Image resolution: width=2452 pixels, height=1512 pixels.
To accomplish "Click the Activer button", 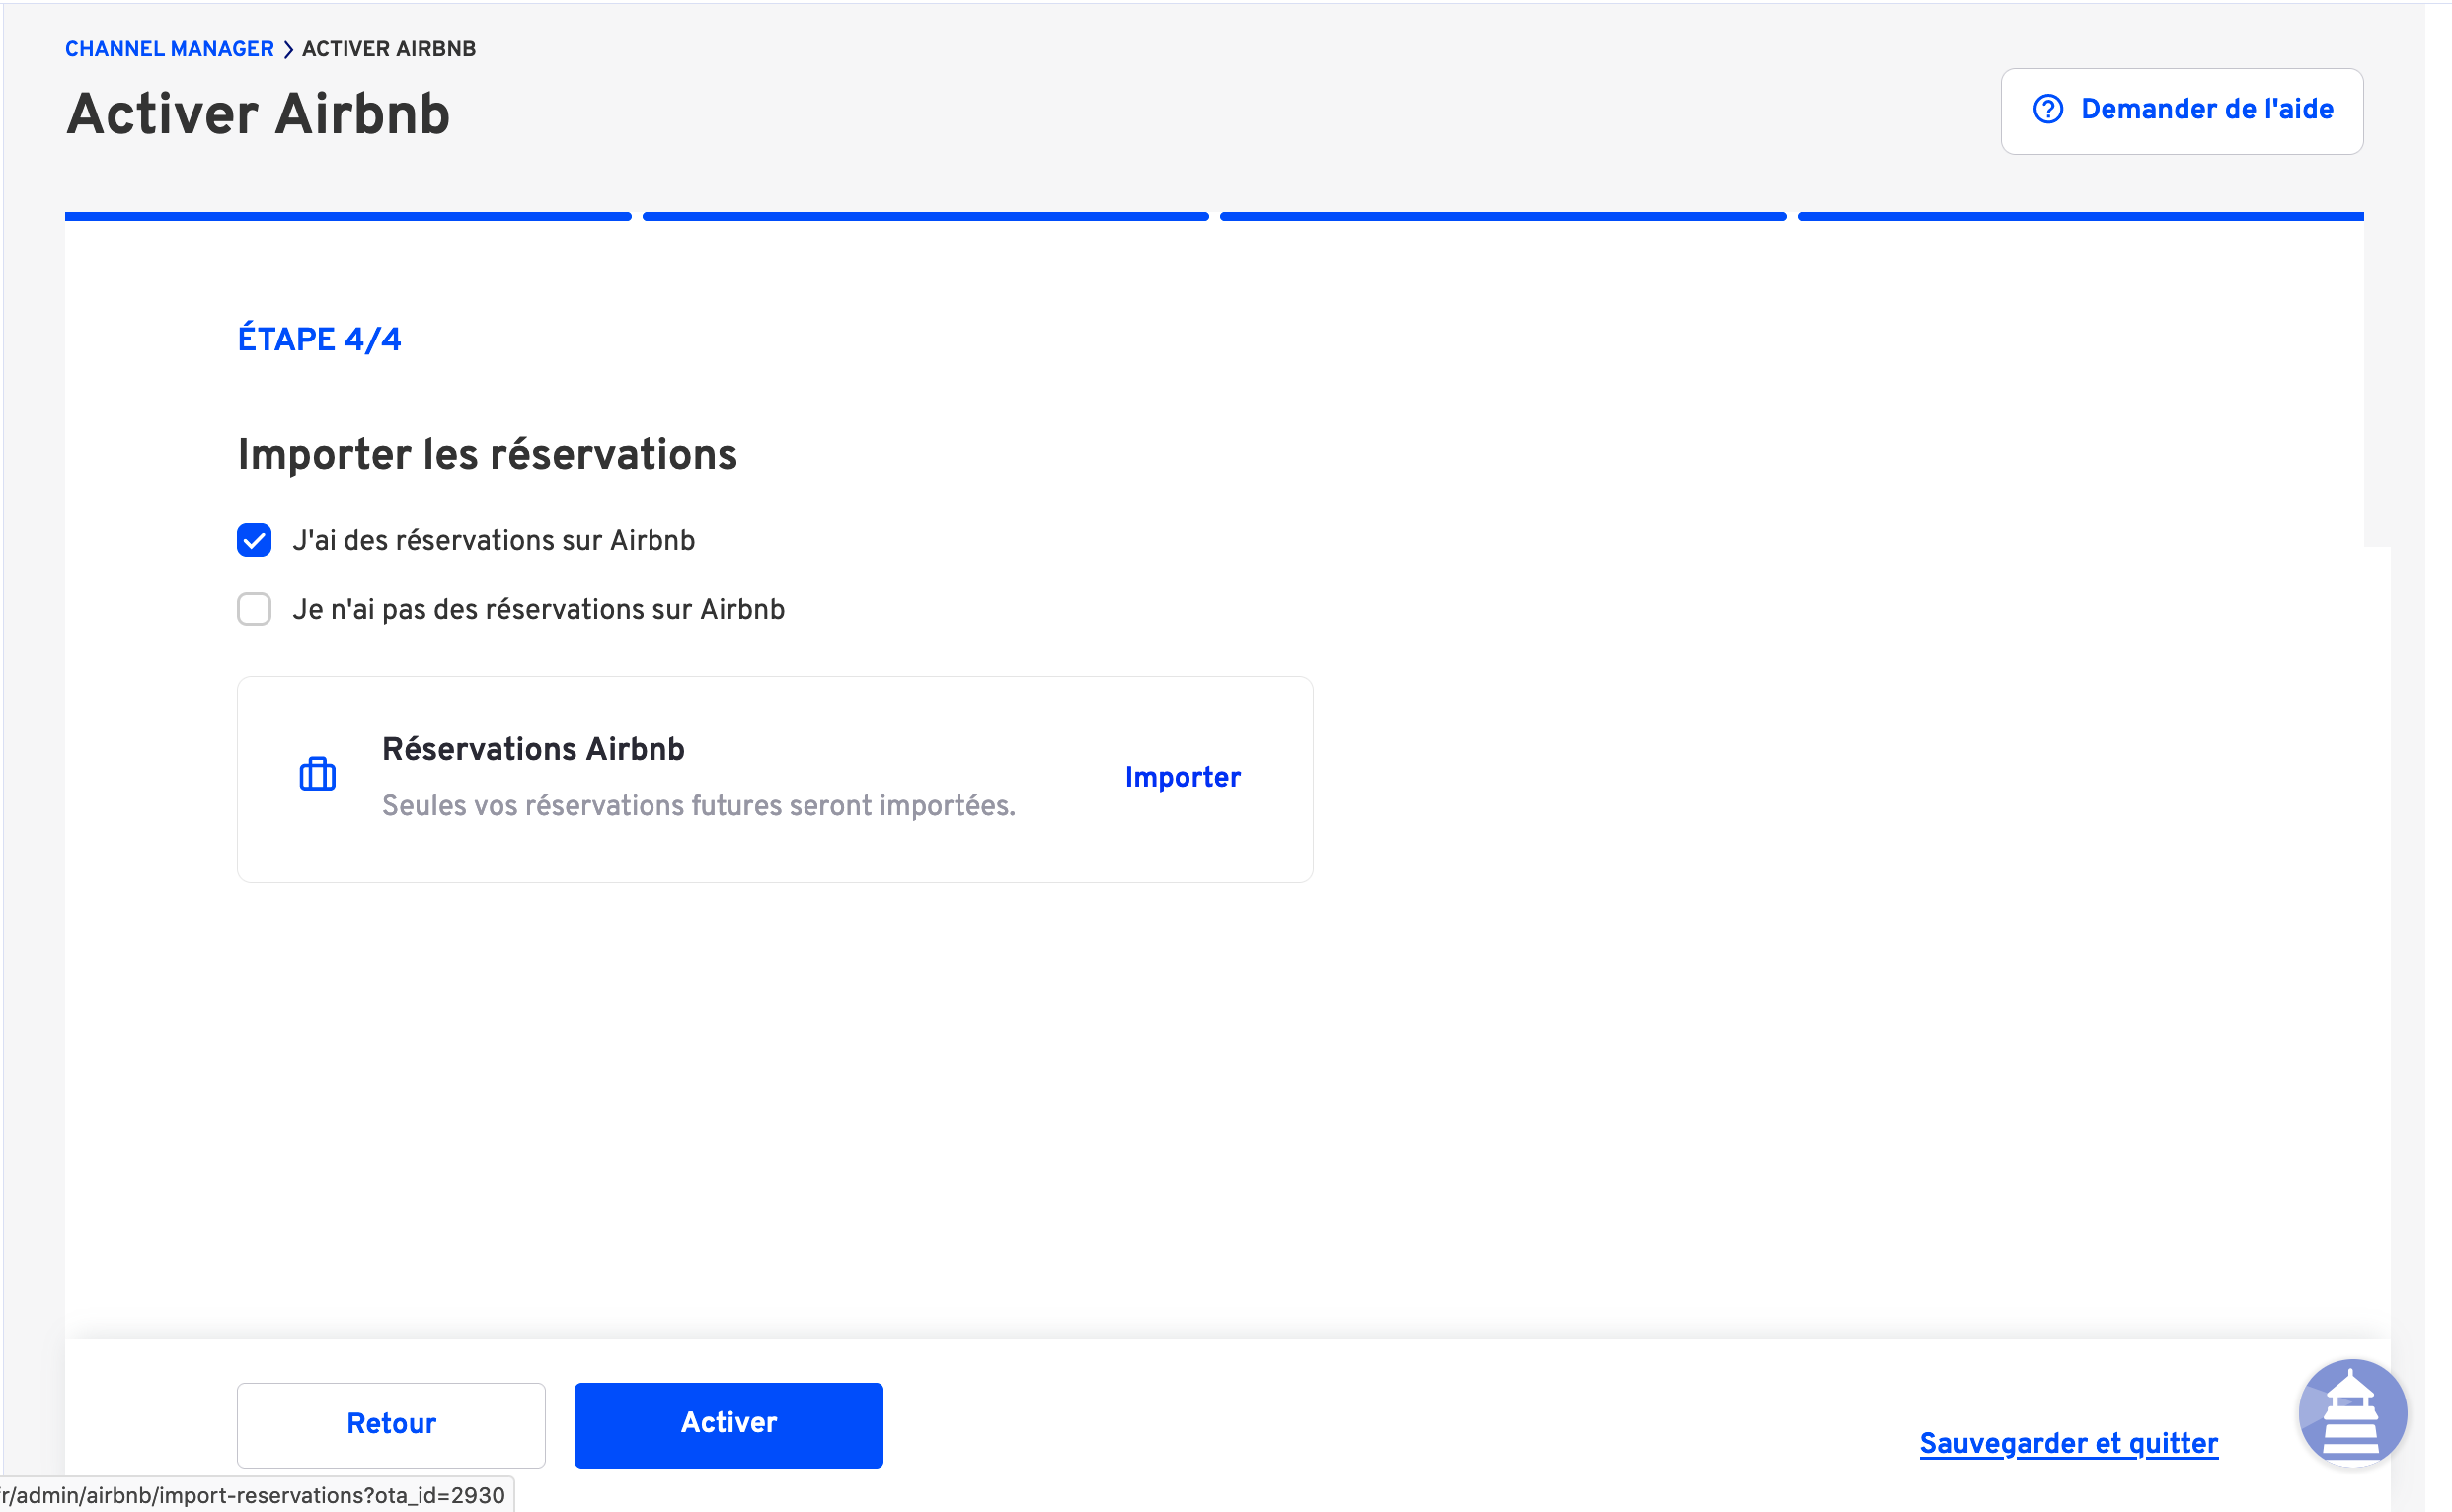I will click(728, 1424).
